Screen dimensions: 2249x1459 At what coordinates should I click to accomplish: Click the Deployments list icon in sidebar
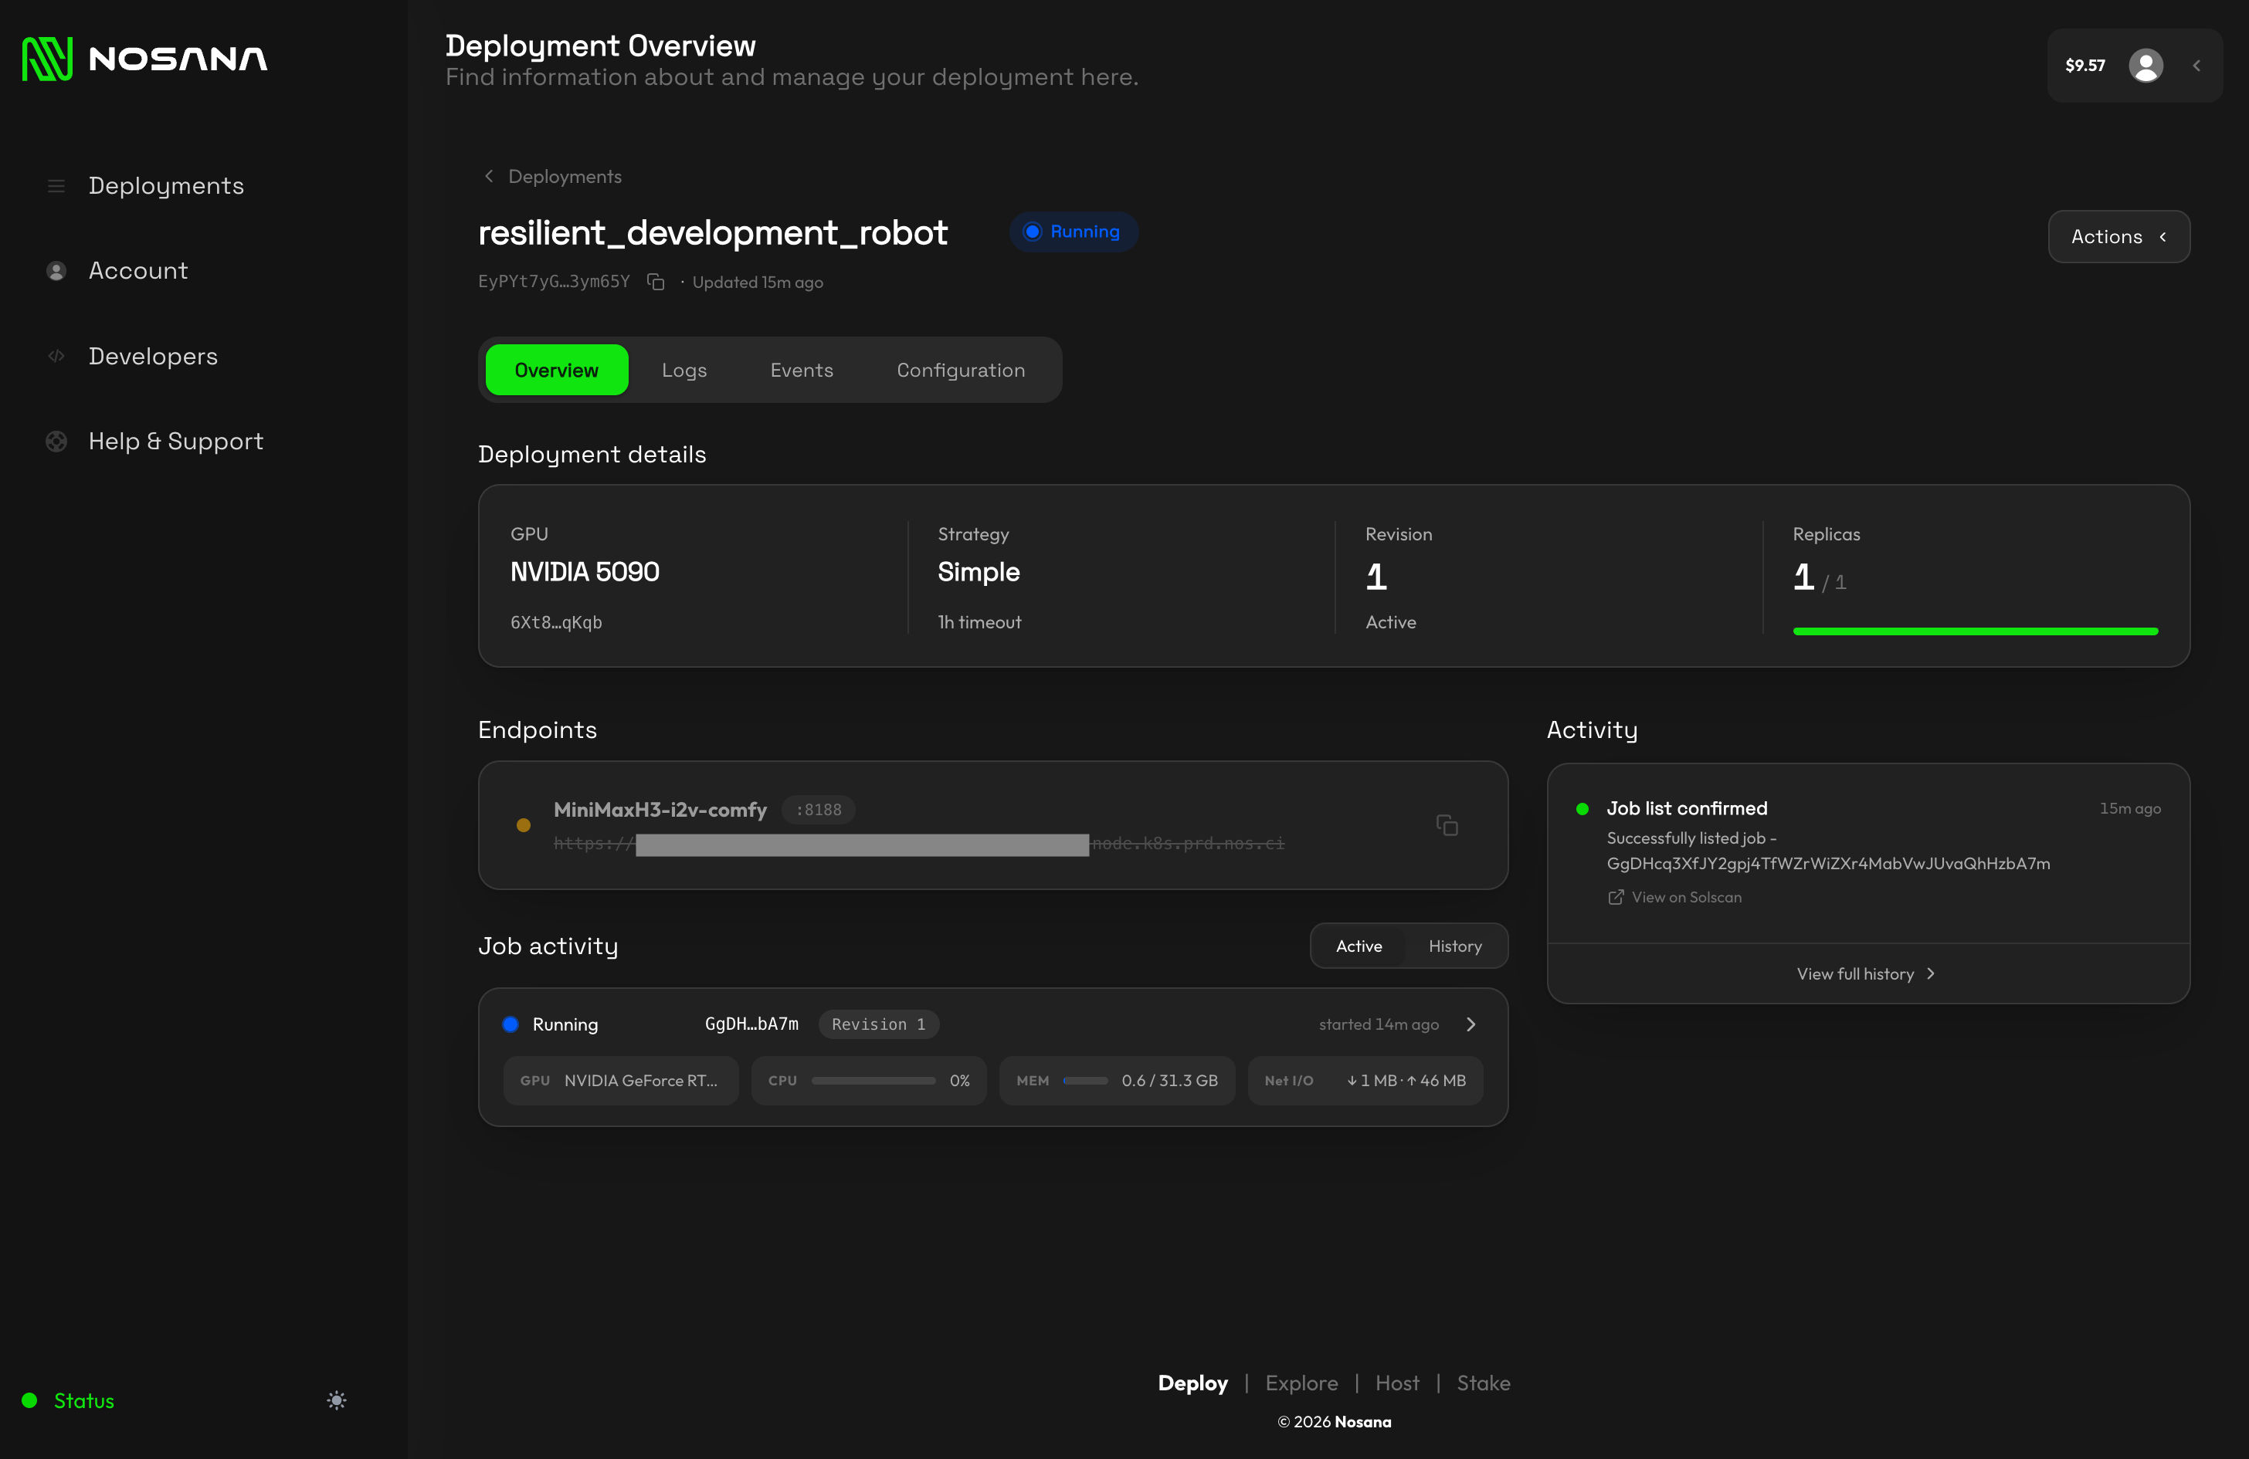(x=56, y=186)
